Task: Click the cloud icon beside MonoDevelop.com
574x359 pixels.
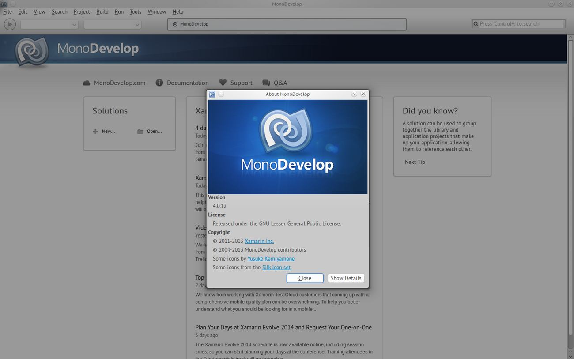Action: [87, 83]
